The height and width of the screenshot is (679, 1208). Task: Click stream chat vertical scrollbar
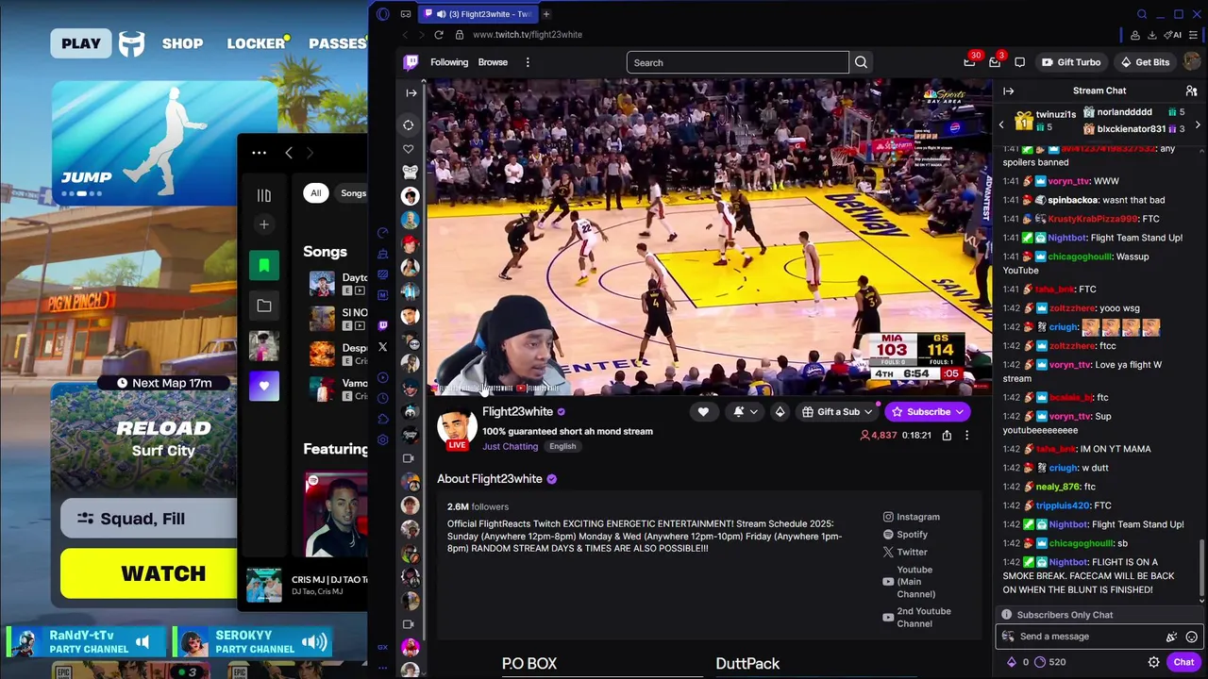(x=1201, y=571)
